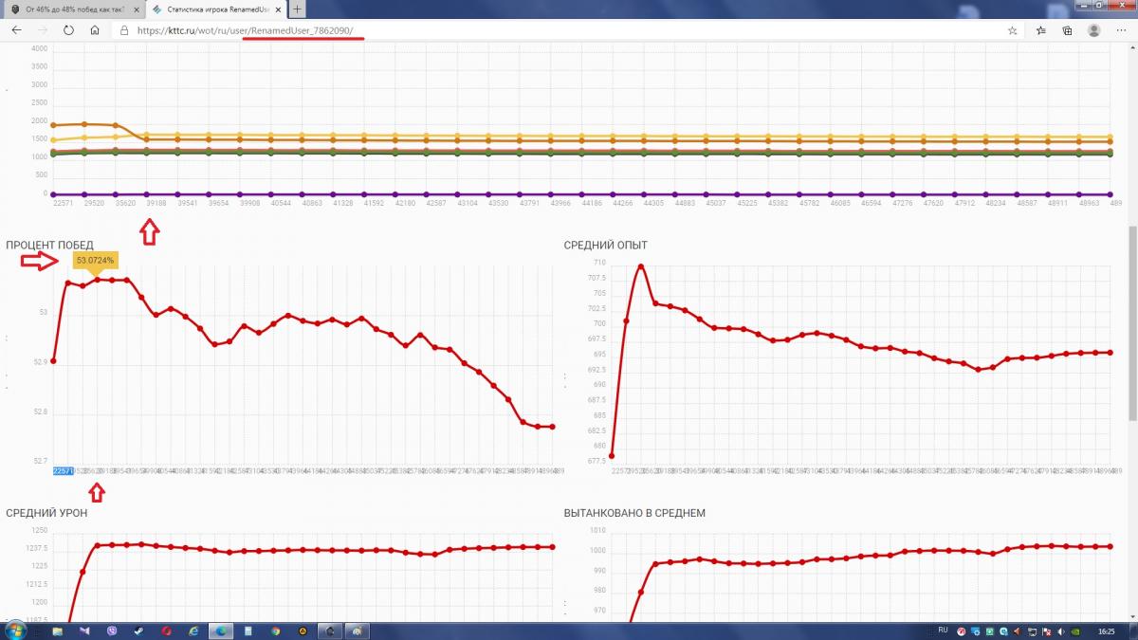Close the 'От 46% до 48% побед' tab

(x=133, y=9)
